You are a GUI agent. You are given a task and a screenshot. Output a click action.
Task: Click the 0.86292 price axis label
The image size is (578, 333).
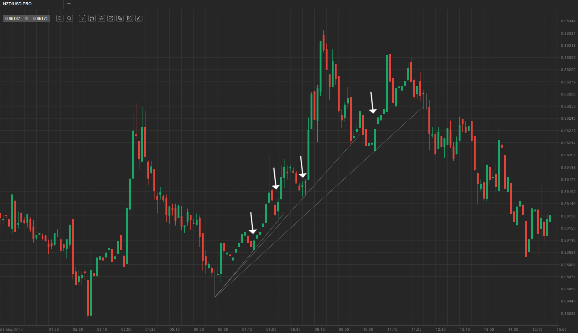568,70
